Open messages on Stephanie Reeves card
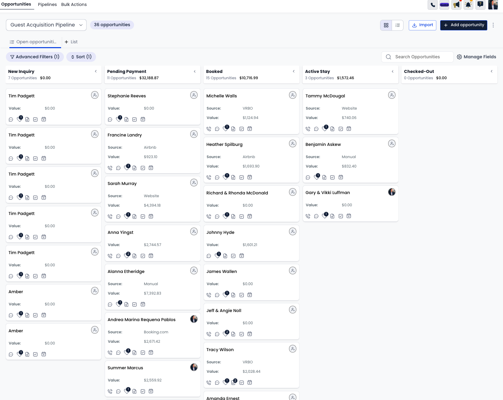The image size is (503, 400). (x=110, y=119)
